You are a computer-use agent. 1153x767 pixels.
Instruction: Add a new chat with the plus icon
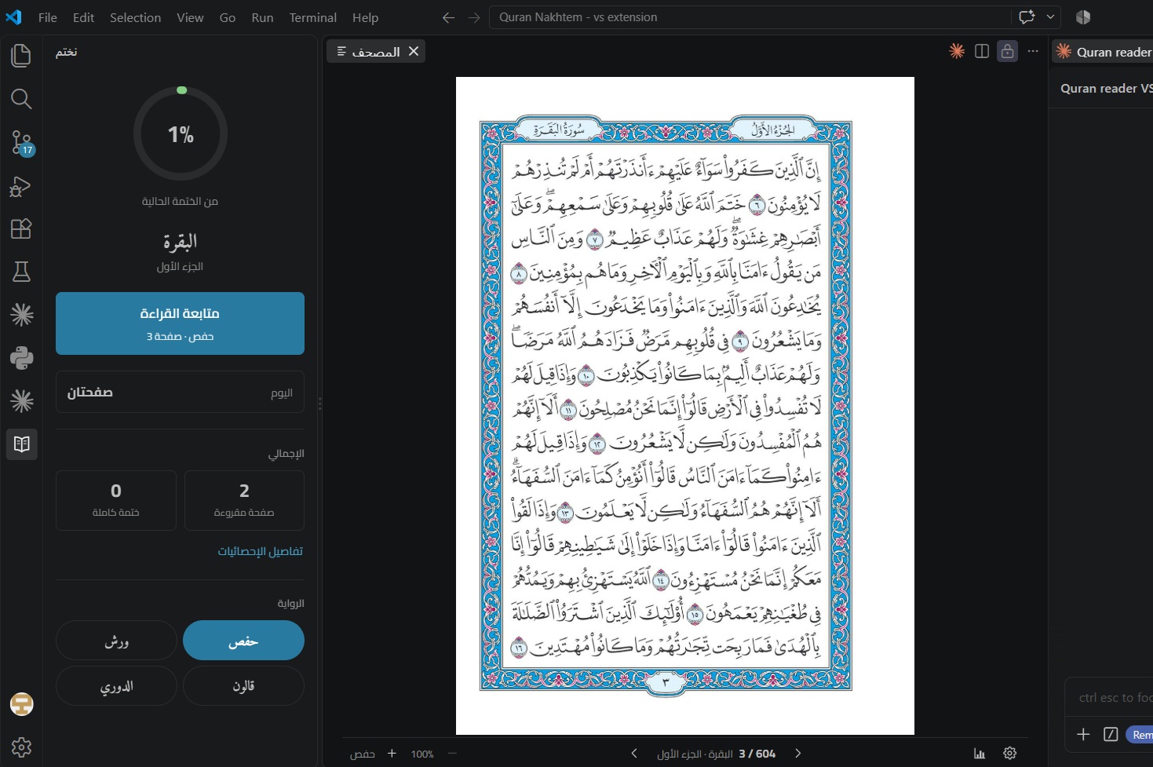[1083, 734]
